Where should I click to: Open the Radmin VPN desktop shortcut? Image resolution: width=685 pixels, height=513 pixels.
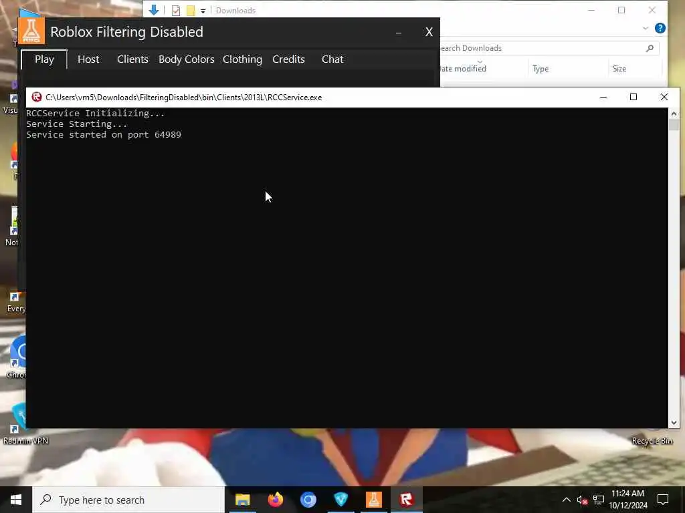coord(25,423)
